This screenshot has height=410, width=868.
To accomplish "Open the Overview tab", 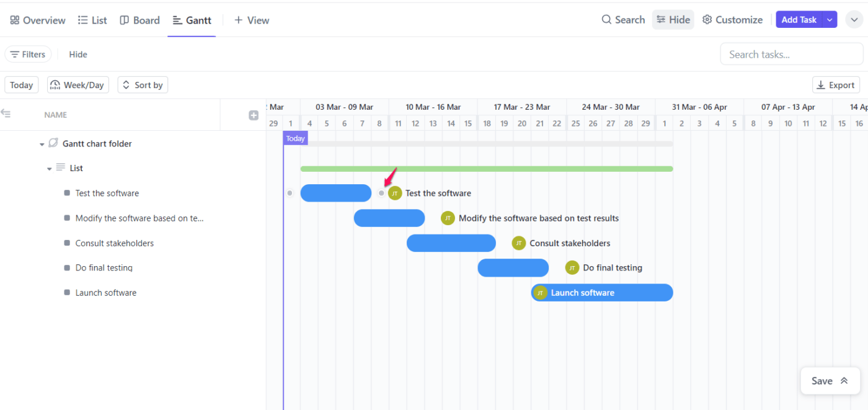I will 37,20.
